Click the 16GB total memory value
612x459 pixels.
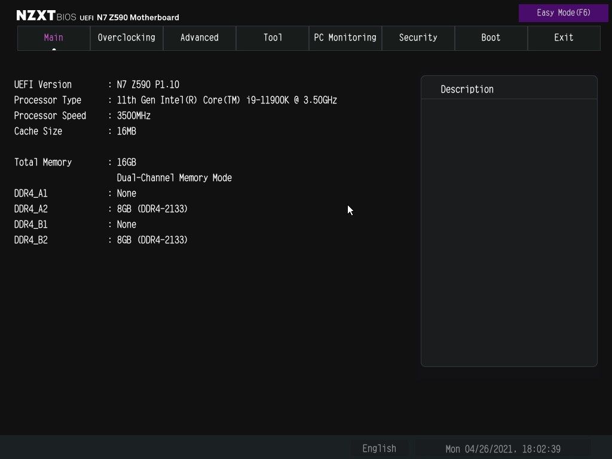127,163
